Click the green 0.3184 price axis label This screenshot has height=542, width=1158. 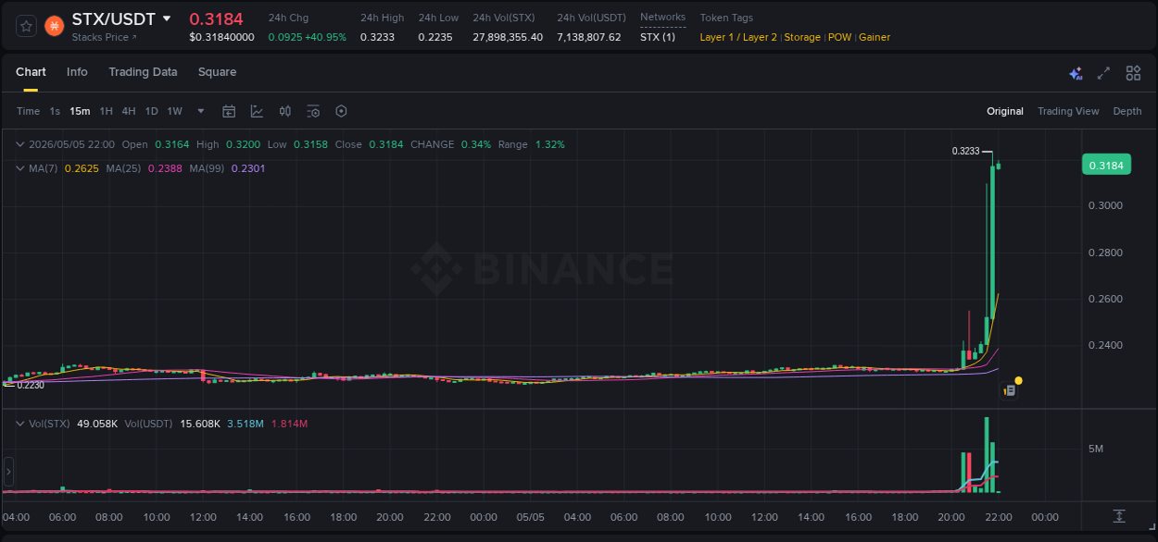[x=1106, y=166]
